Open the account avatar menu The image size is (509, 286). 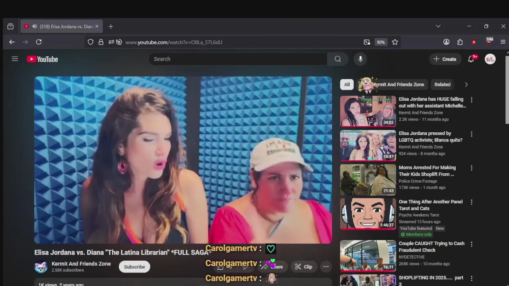490,59
